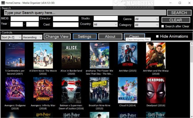Viewport: 193px width, 118px height.
Task: Expand the Genre dropdown
Action: (x=147, y=19)
